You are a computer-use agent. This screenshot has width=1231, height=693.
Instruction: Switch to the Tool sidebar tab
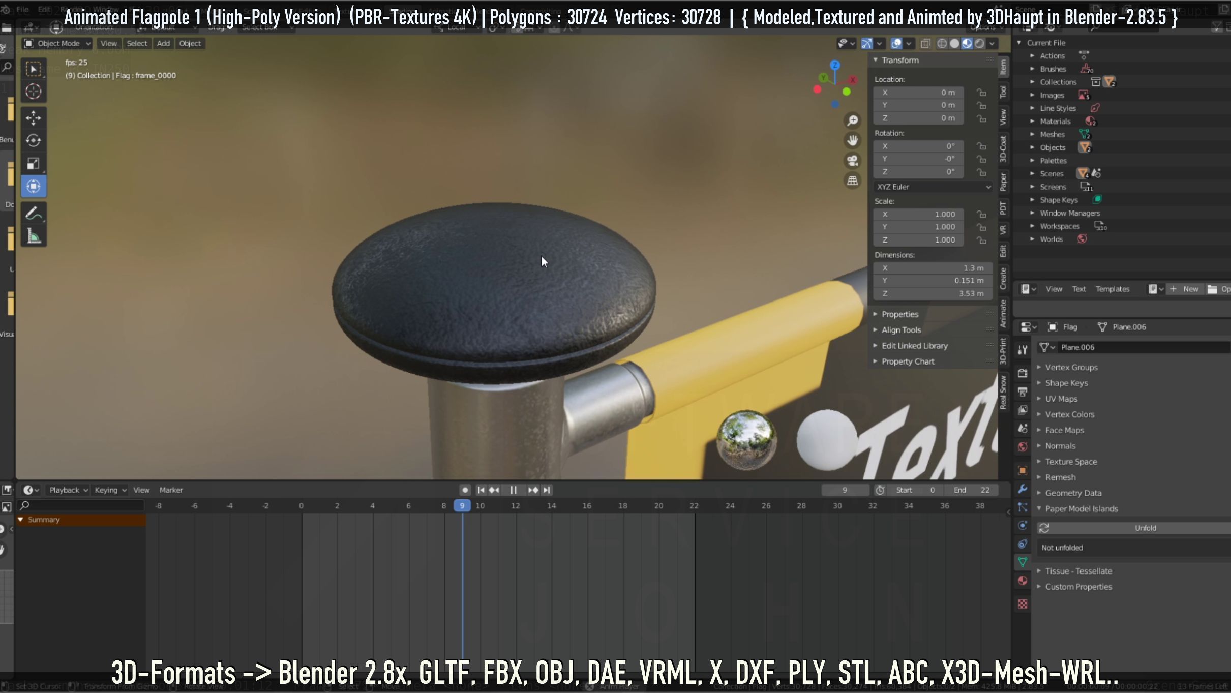(1003, 92)
